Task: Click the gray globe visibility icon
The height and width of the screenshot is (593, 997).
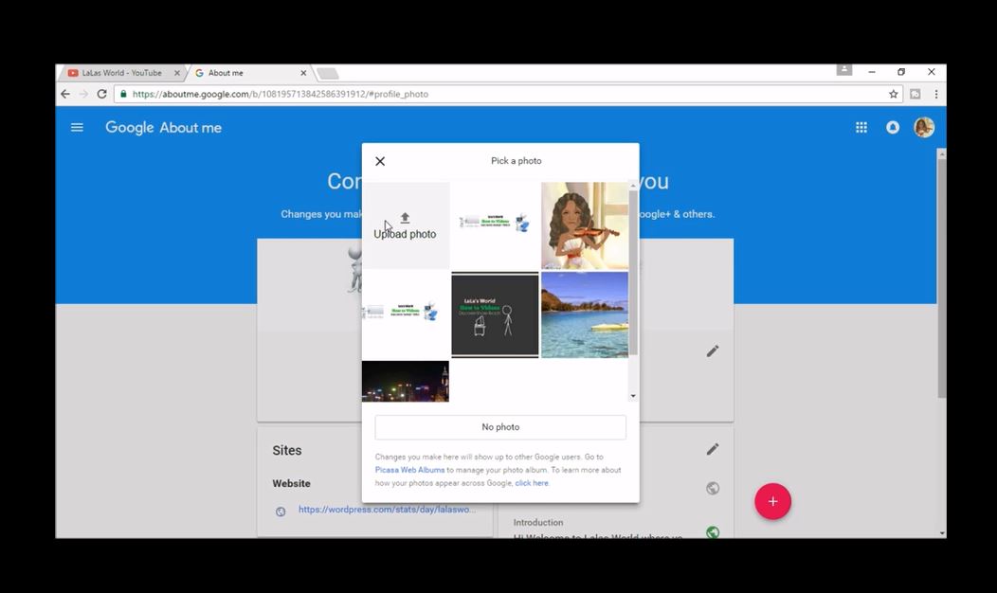Action: point(713,488)
